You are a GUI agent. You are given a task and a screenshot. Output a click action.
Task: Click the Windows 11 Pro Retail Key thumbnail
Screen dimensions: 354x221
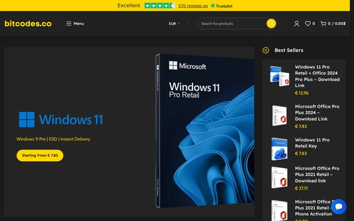click(279, 149)
